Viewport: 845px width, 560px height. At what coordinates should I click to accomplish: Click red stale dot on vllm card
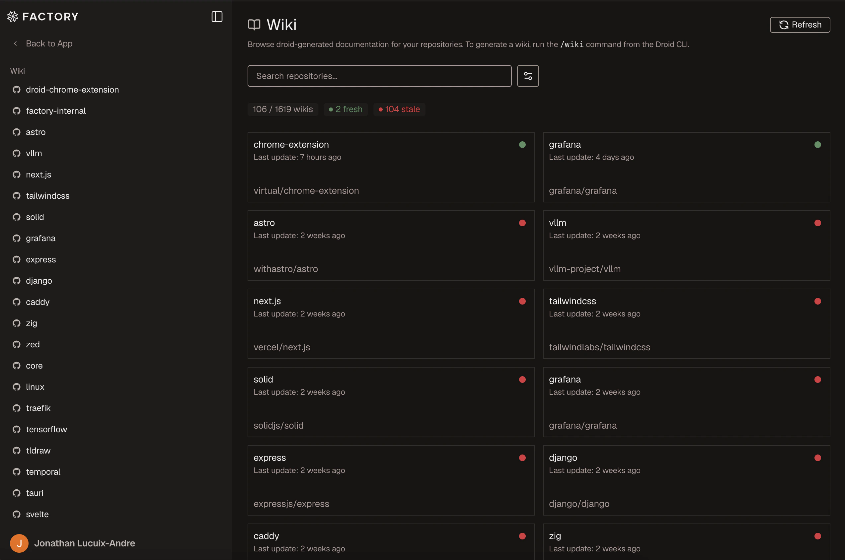pos(817,223)
